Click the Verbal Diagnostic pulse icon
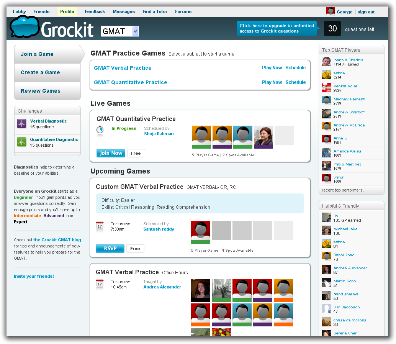This screenshot has height=344, width=396. coord(21,124)
